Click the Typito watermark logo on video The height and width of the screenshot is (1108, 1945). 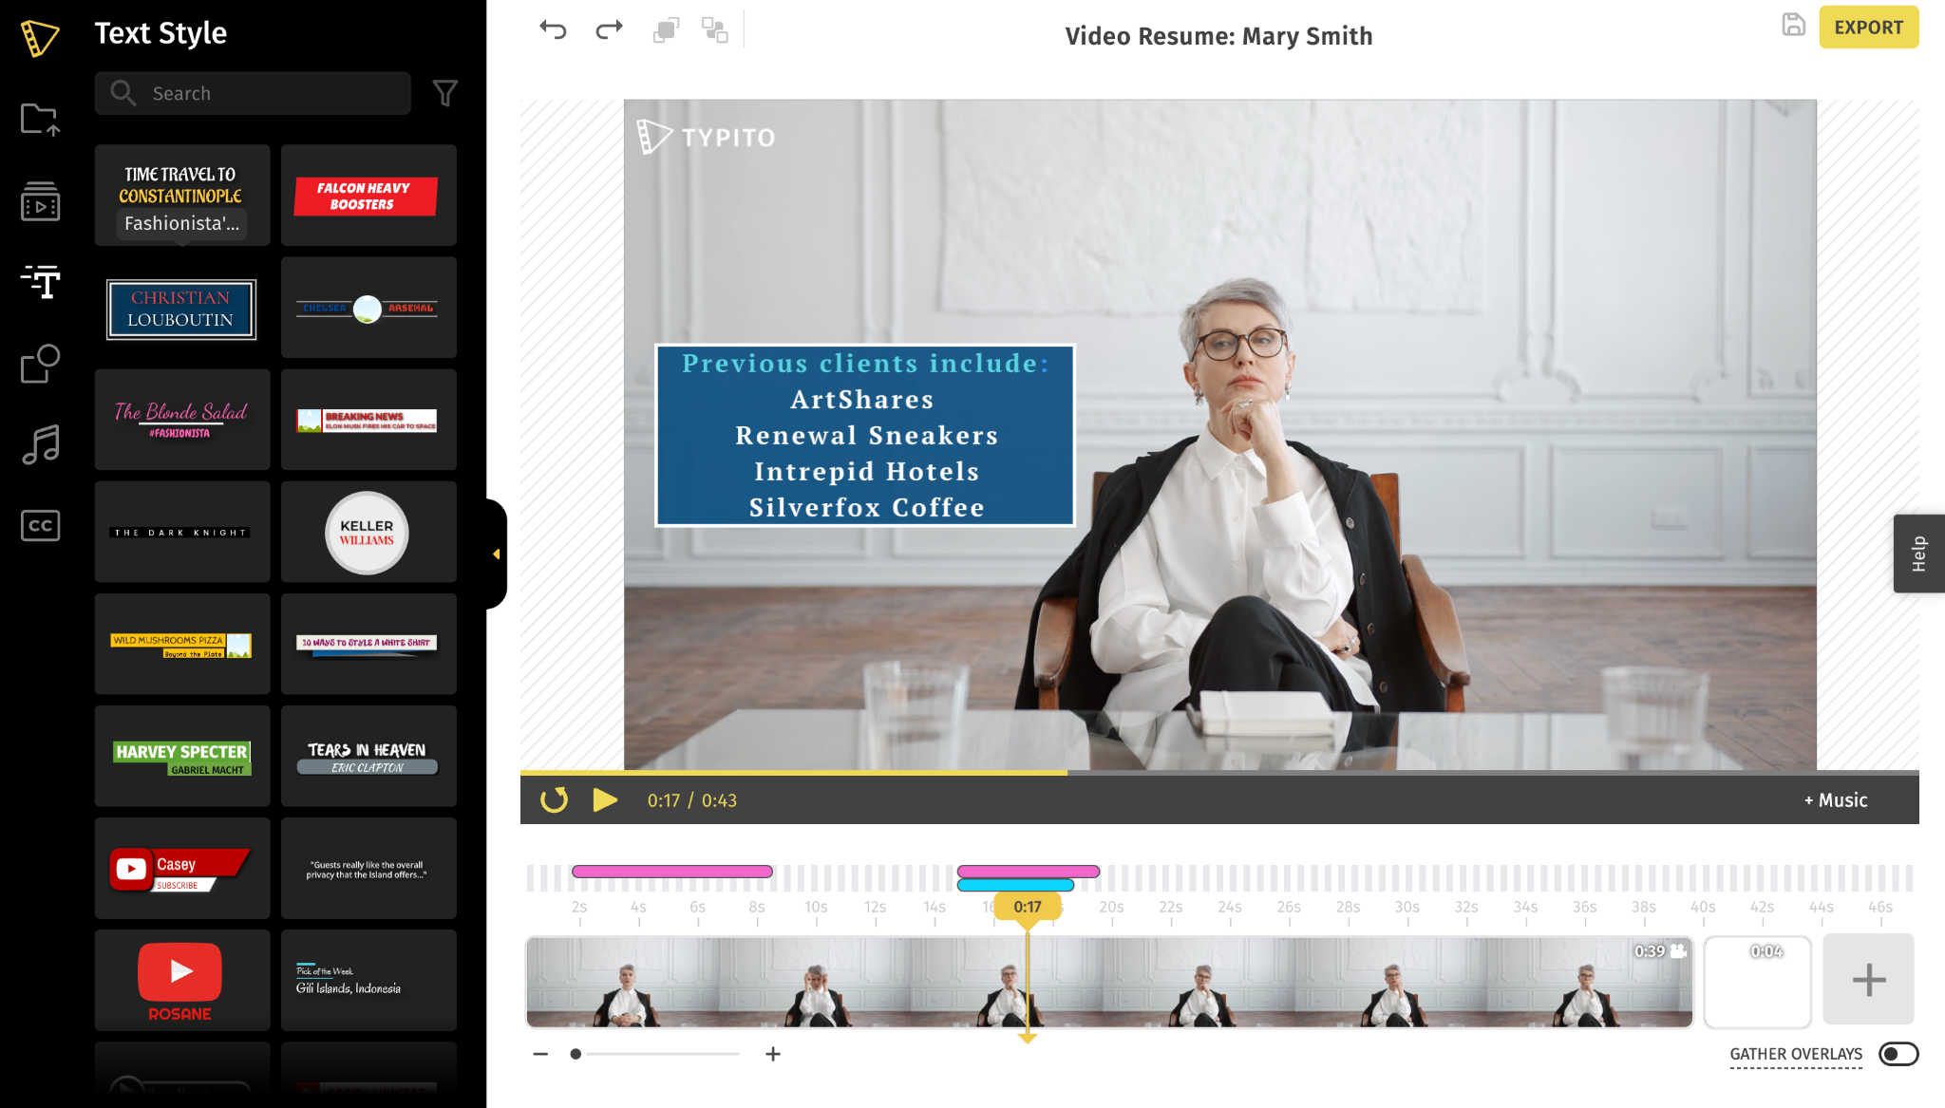click(x=706, y=137)
